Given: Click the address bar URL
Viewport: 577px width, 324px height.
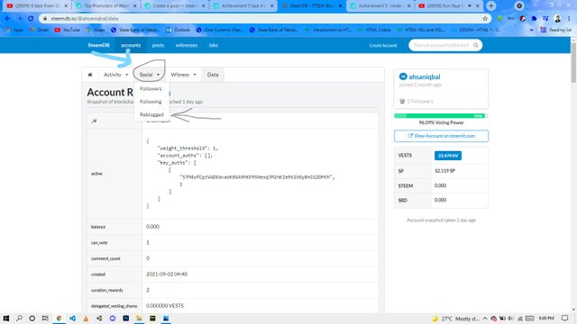Looking at the screenshot, I should pyautogui.click(x=85, y=18).
